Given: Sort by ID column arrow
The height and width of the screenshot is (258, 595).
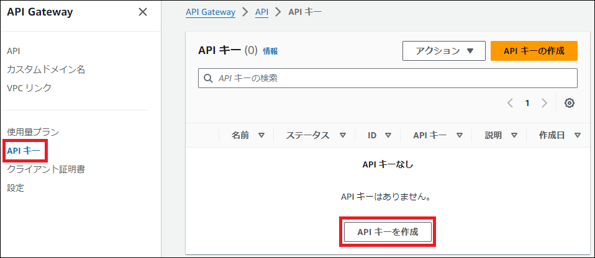Looking at the screenshot, I should coord(388,136).
